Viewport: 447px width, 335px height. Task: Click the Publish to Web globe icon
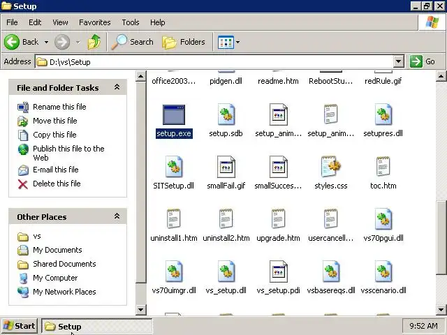pyautogui.click(x=23, y=149)
